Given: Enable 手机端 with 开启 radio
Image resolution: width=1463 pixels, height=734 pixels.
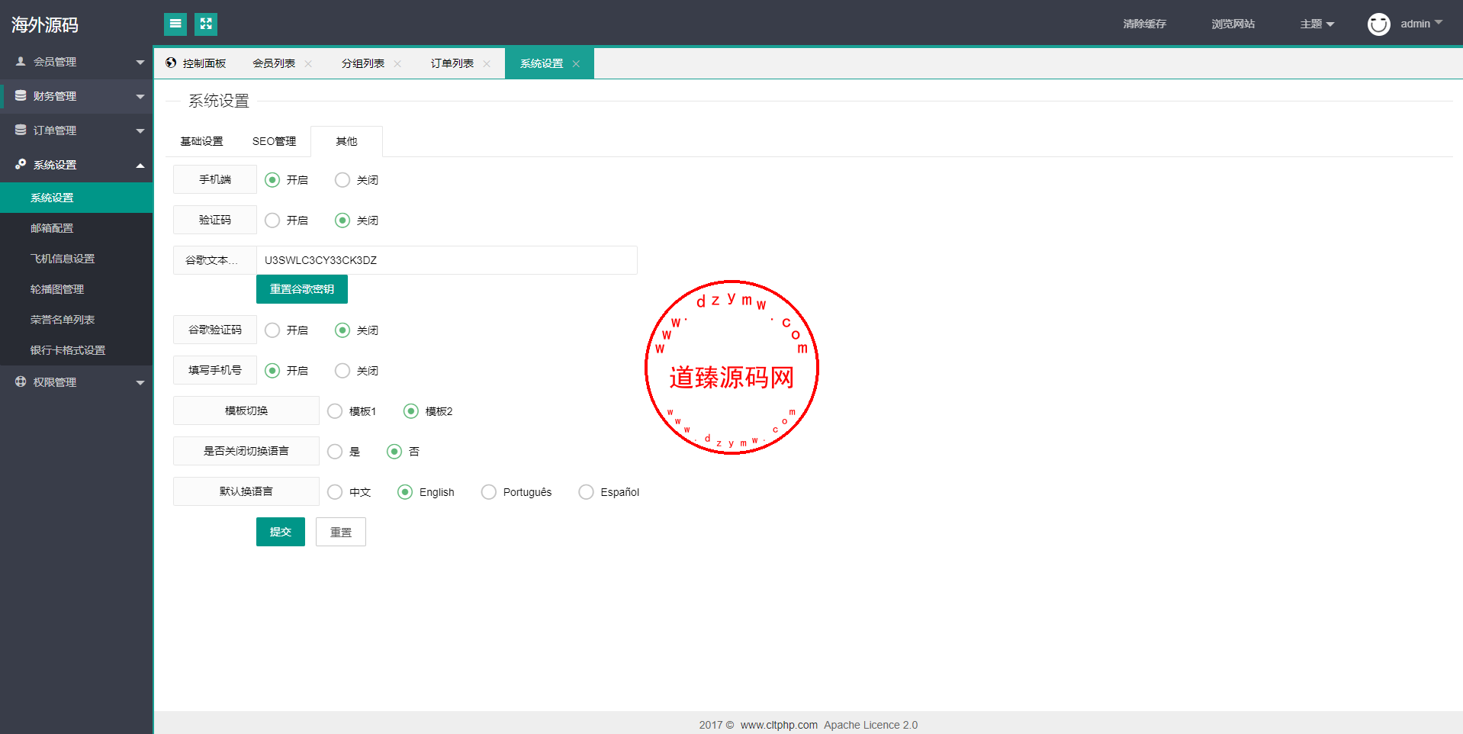Looking at the screenshot, I should coord(272,180).
